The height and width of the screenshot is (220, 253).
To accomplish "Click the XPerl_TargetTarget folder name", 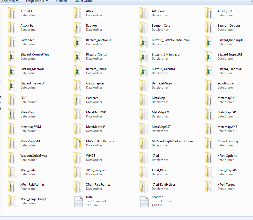I will (x=33, y=199).
